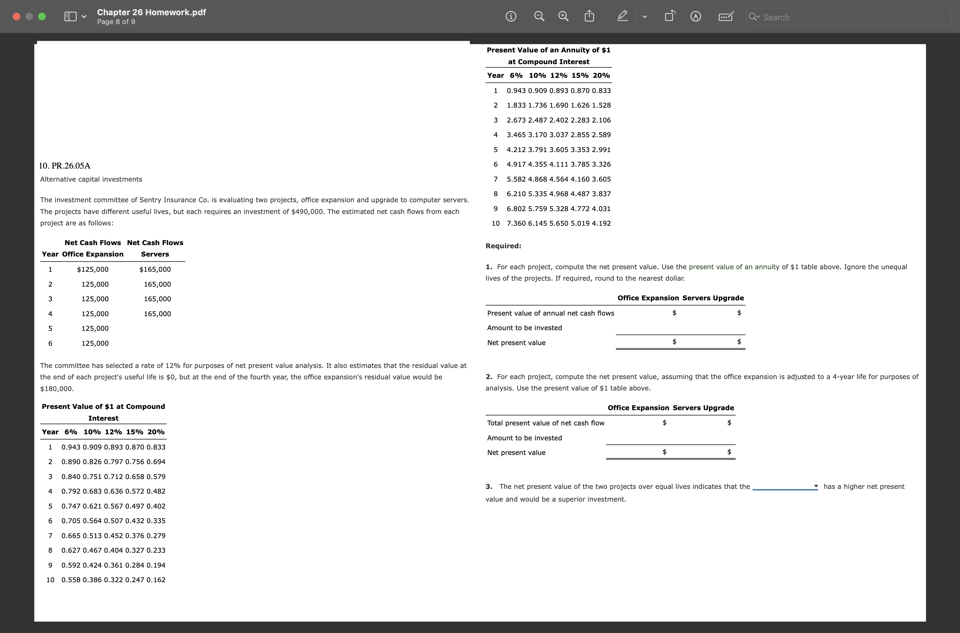Click the document info inspector icon
960x633 pixels.
coord(511,17)
